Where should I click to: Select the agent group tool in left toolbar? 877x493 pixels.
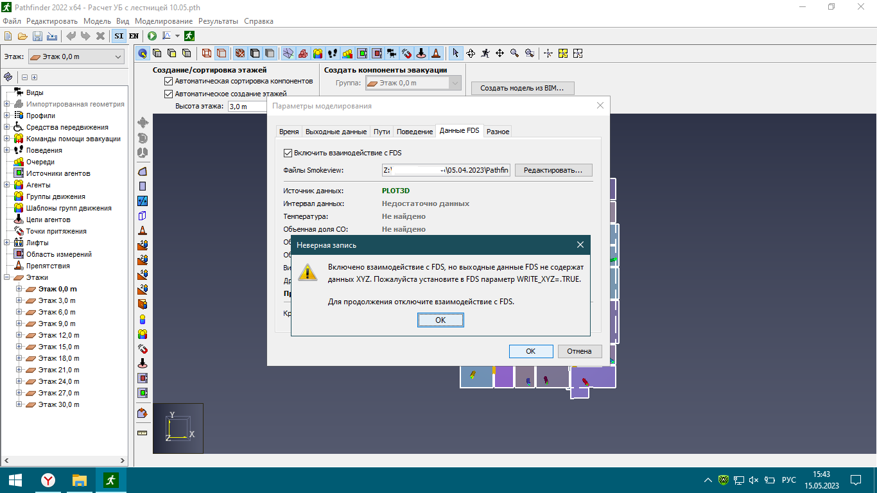tap(143, 334)
